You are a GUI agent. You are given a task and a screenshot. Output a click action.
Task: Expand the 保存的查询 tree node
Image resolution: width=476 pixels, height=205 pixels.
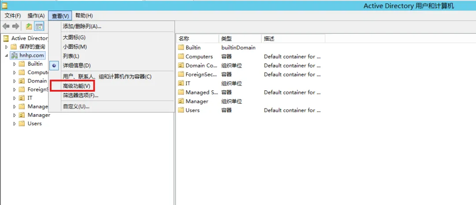pos(6,47)
